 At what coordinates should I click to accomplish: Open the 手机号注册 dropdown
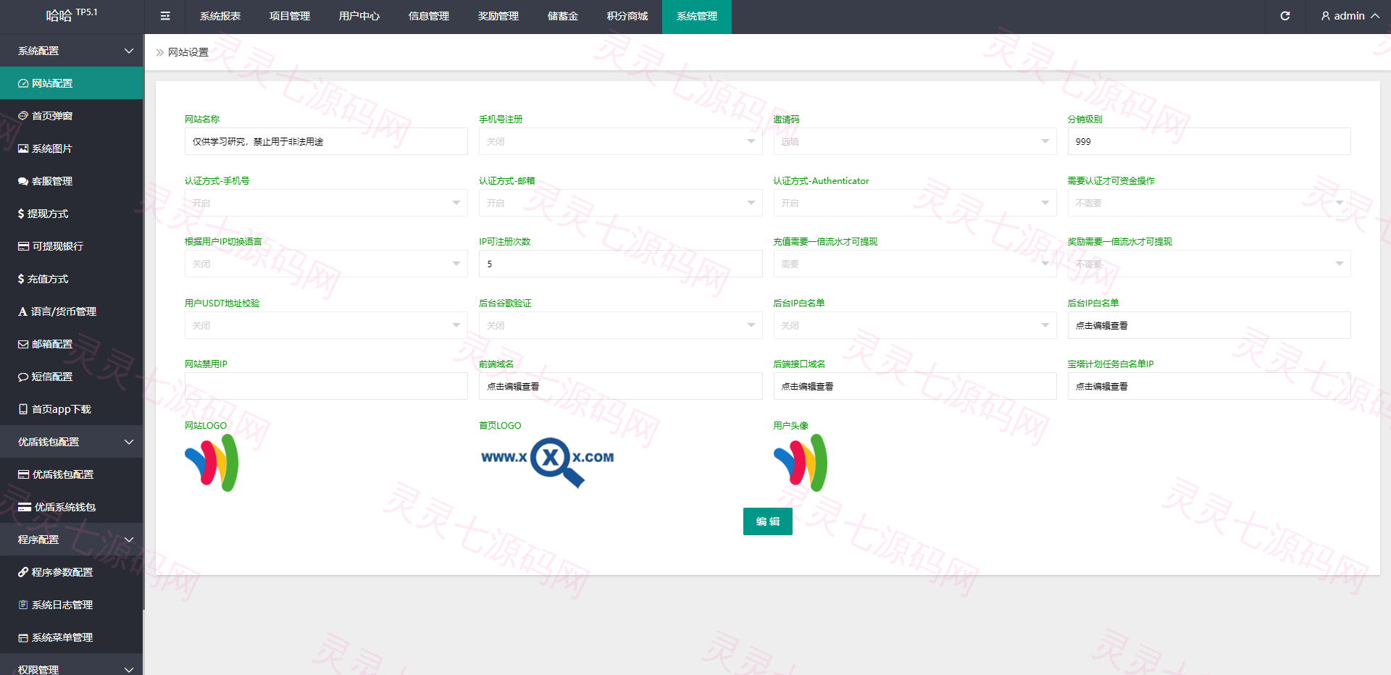[x=620, y=141]
